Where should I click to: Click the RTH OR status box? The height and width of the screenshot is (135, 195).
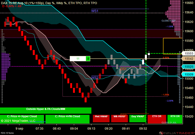pyautogui.click(x=175, y=119)
